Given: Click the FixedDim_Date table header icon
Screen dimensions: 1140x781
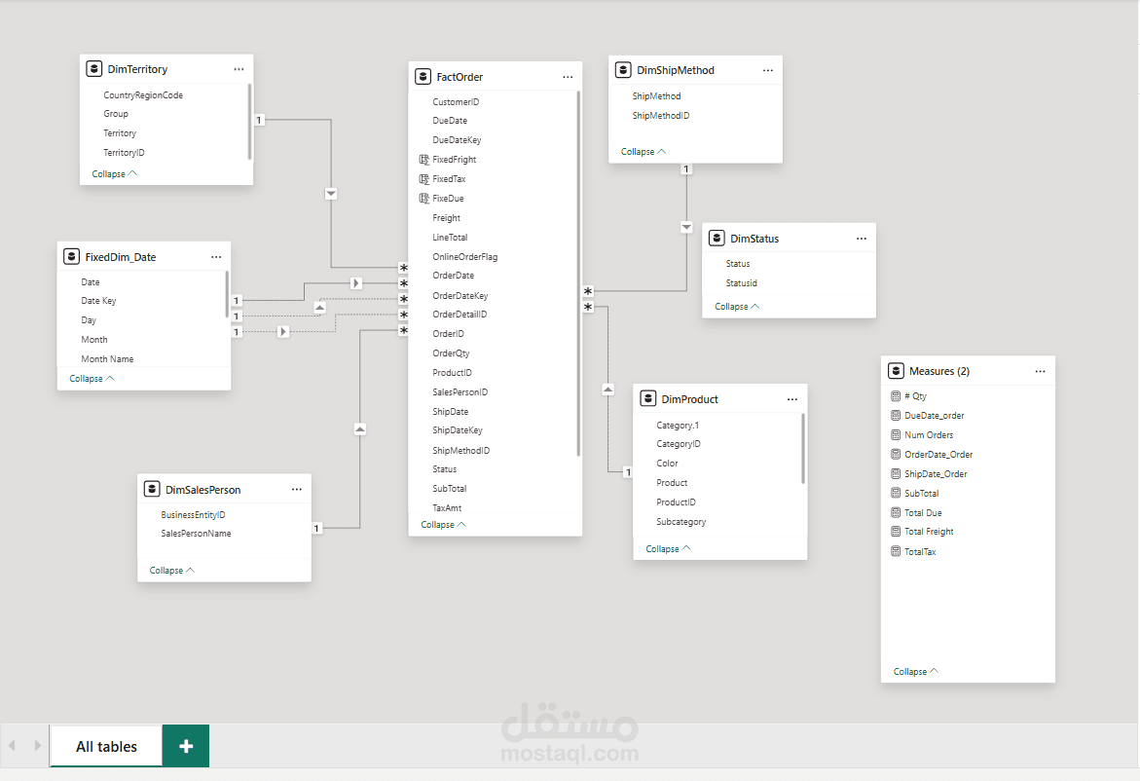Looking at the screenshot, I should click(71, 257).
